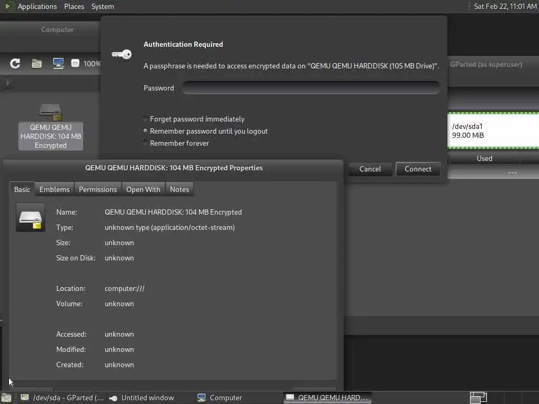
Task: Click the clock showing Sat Feb 22
Action: coord(505,6)
